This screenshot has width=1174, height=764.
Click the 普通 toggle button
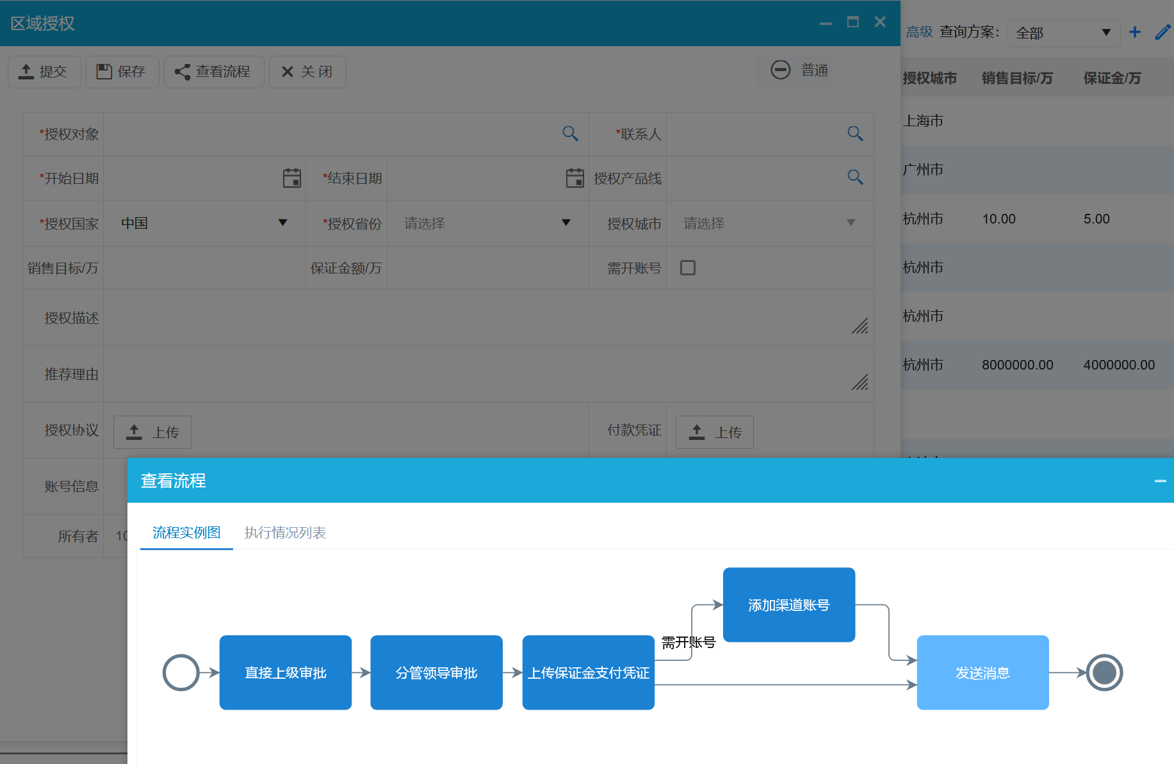click(799, 70)
